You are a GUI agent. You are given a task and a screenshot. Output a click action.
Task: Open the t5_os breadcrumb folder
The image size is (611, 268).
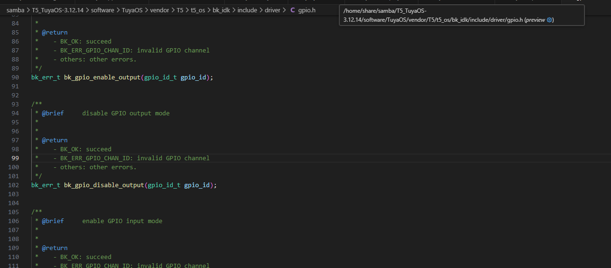(x=198, y=10)
